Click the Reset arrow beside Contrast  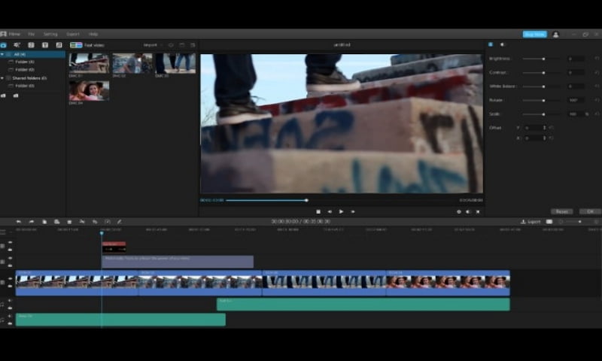pos(597,72)
